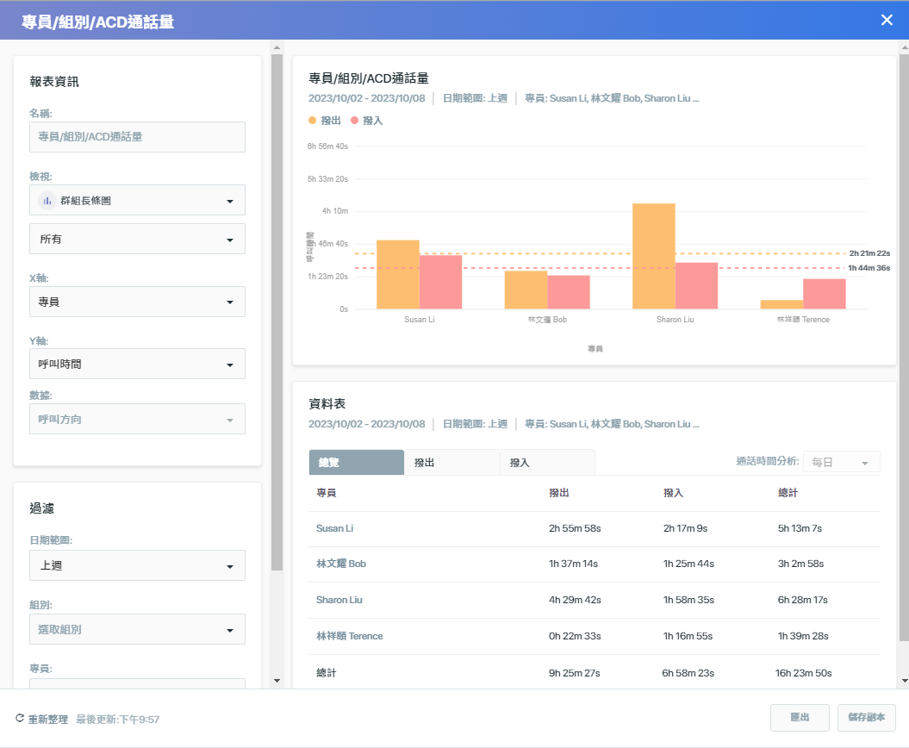Click the 撥出 column header
Viewport: 909px width, 748px height.
click(559, 493)
